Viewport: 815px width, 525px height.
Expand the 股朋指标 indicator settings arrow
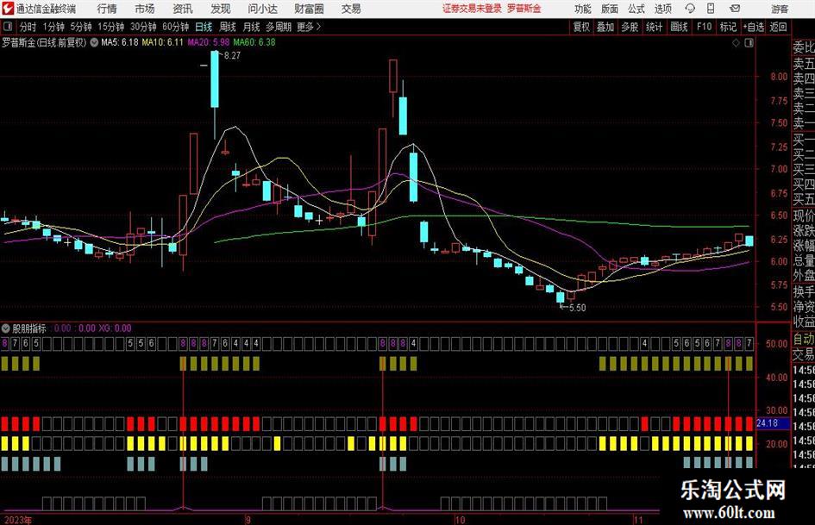click(x=6, y=328)
